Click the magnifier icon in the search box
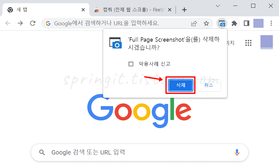The image size is (279, 165). click(42, 152)
